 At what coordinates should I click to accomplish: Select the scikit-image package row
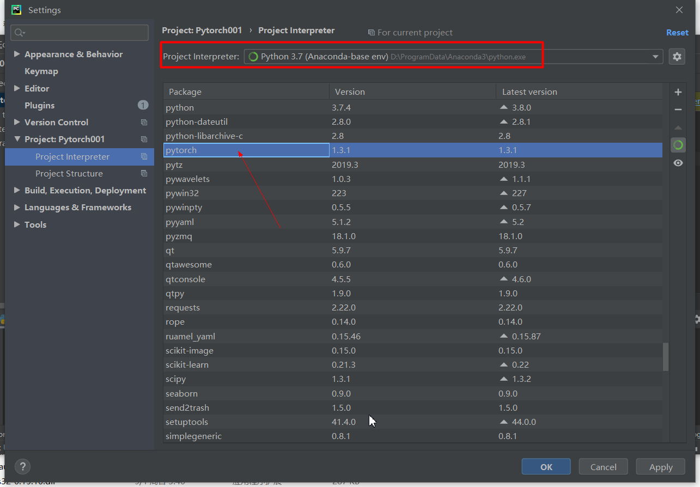(x=413, y=350)
